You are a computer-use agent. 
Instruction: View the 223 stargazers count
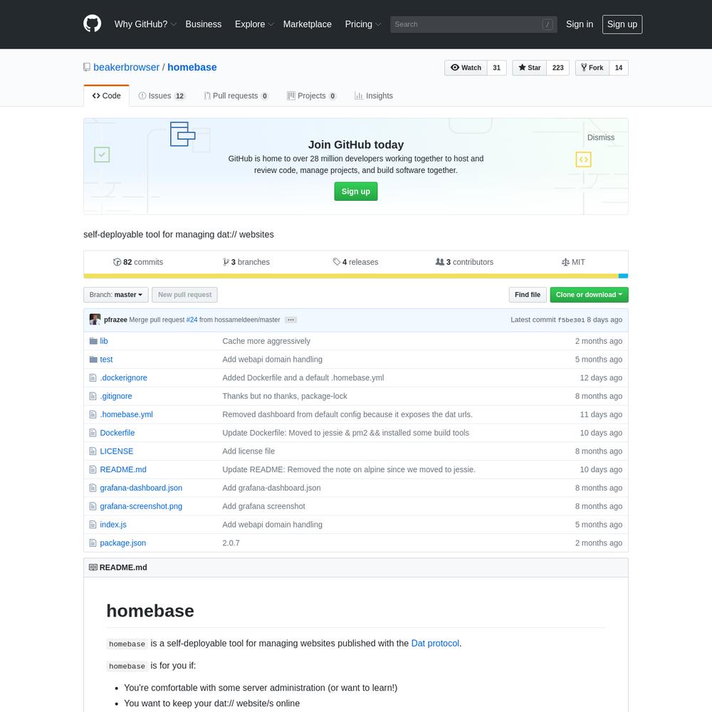tap(558, 68)
